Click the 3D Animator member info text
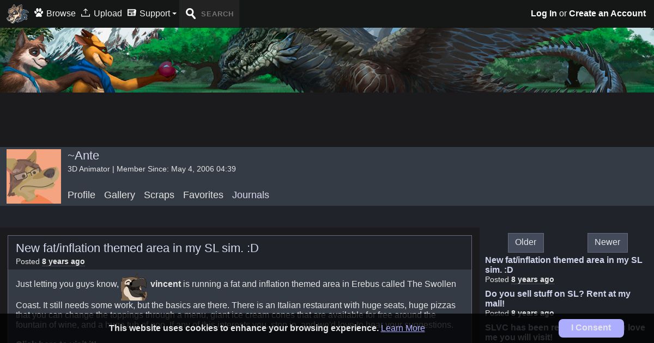Image resolution: width=654 pixels, height=343 pixels. [x=152, y=169]
